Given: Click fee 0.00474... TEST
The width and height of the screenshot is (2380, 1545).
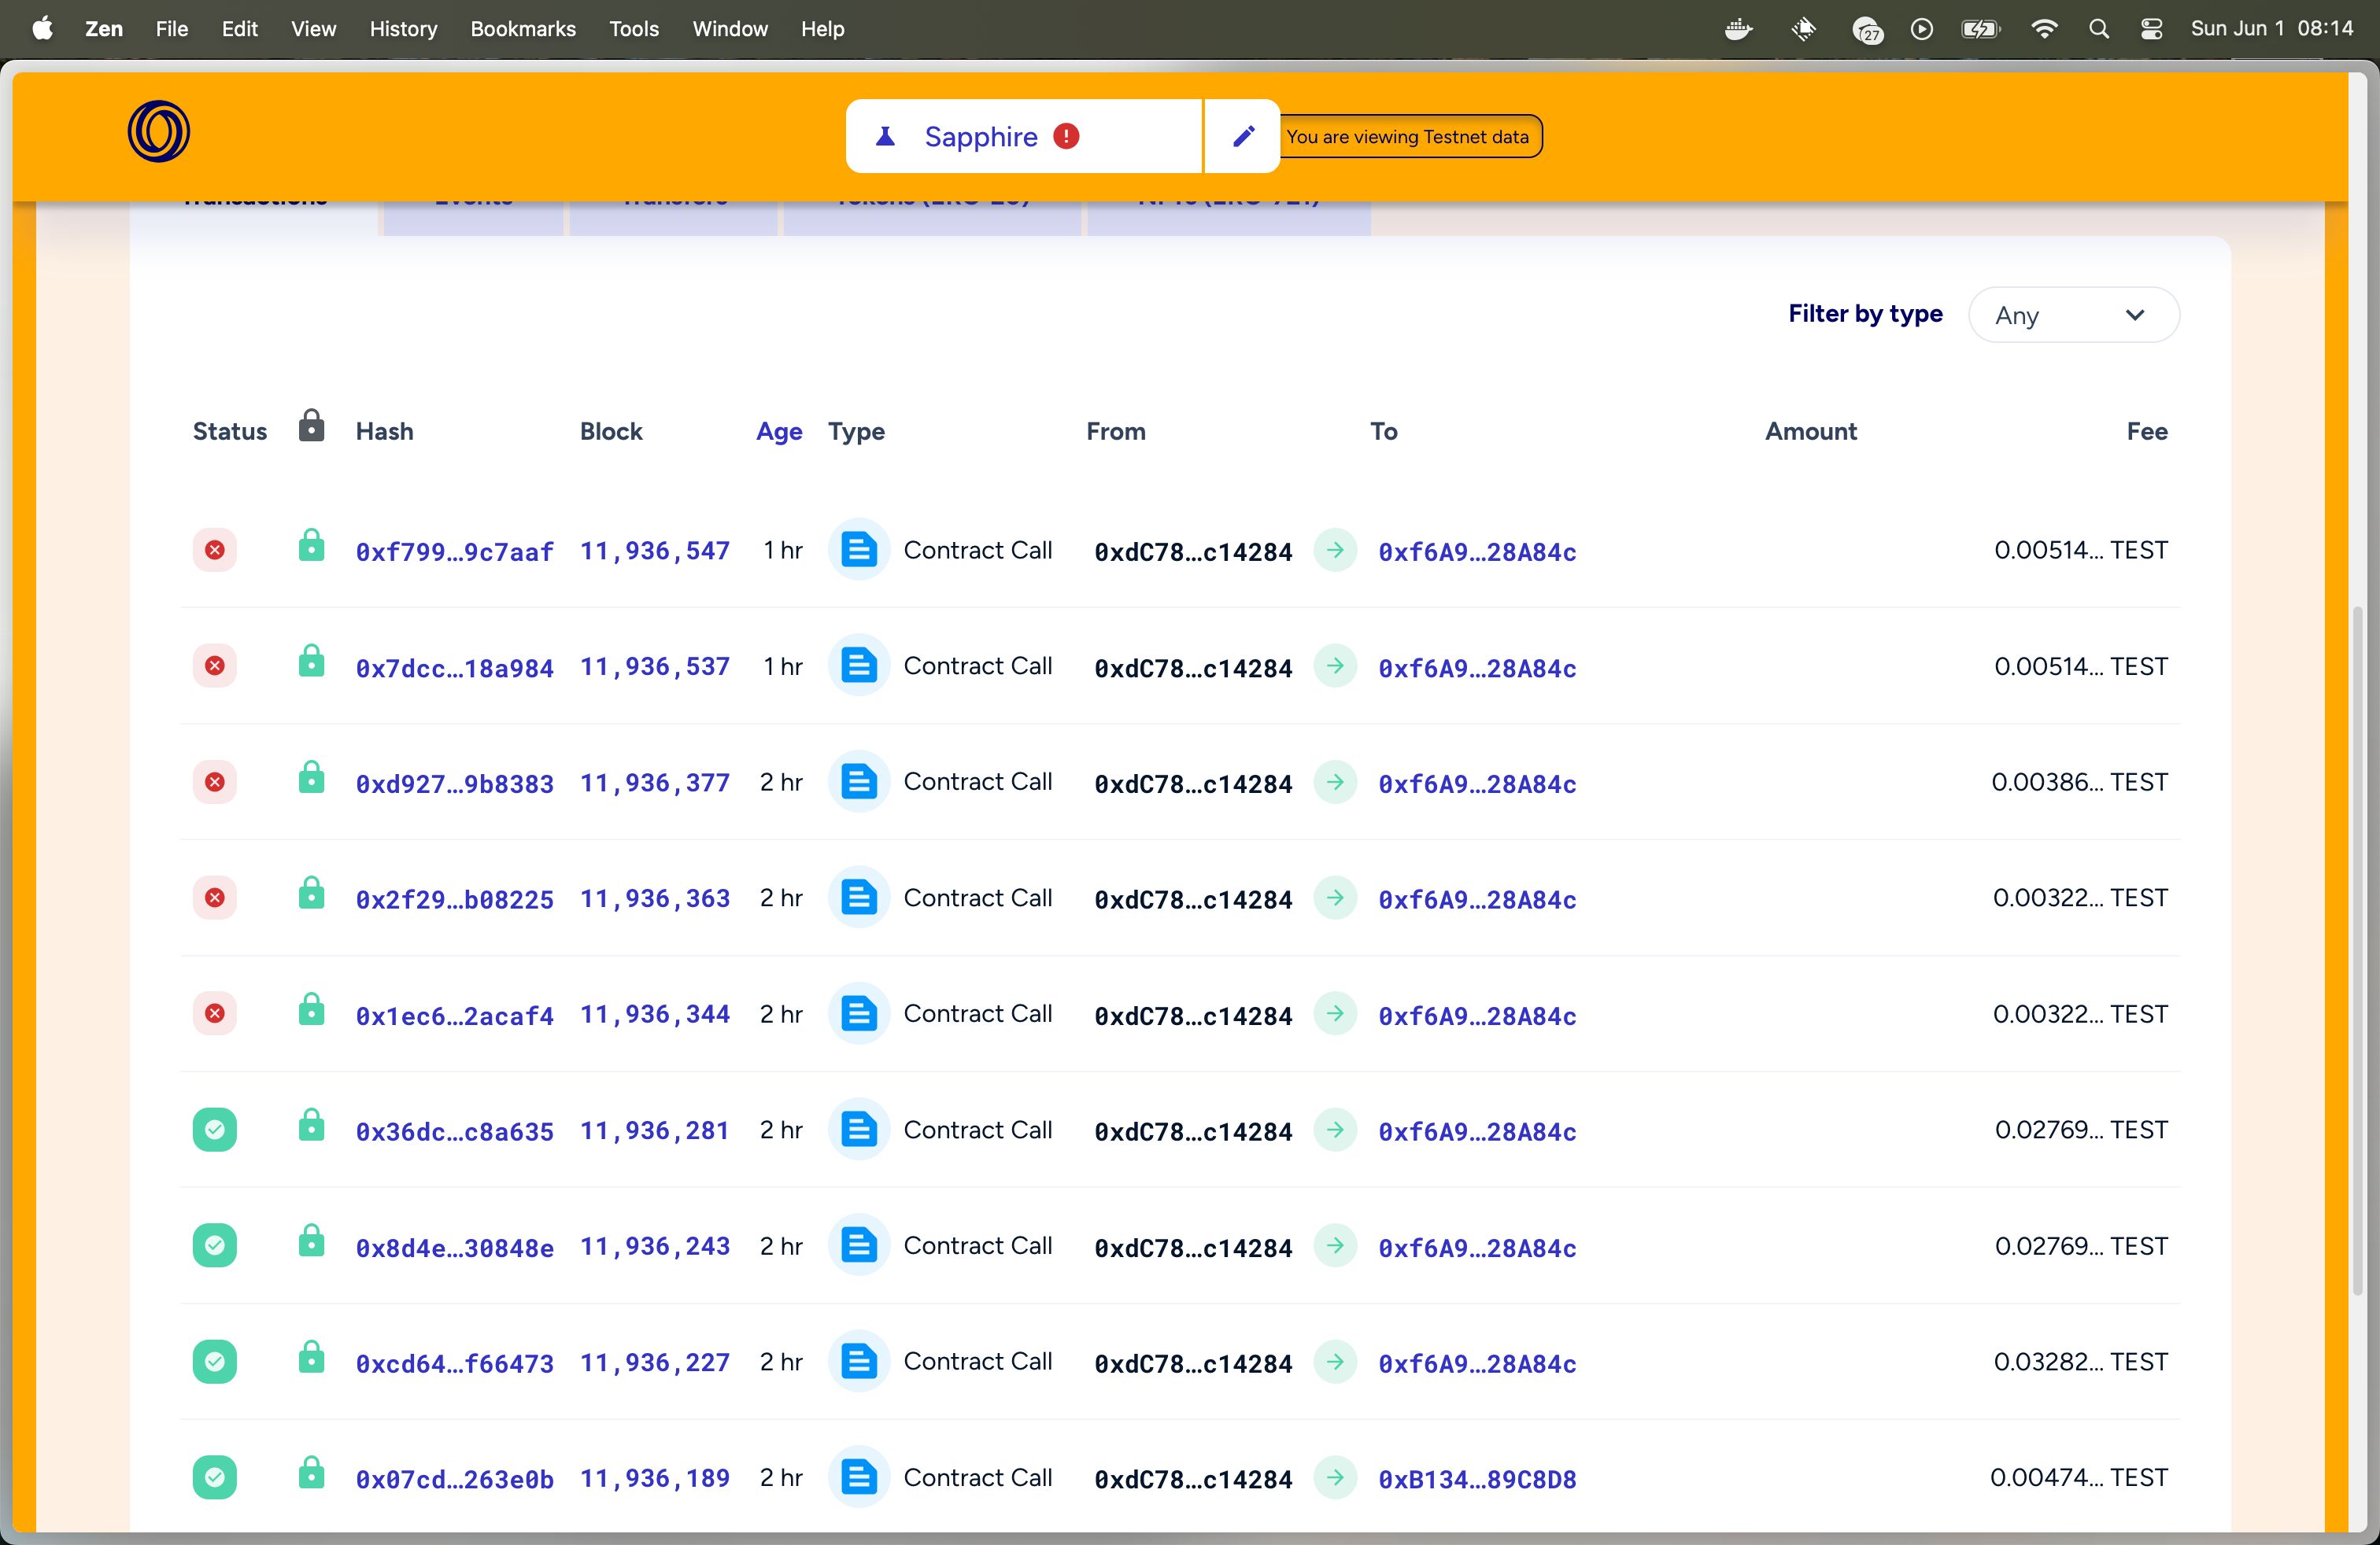Looking at the screenshot, I should coord(2079,1477).
